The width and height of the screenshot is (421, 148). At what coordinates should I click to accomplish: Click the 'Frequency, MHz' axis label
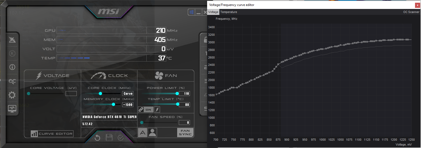pyautogui.click(x=226, y=19)
